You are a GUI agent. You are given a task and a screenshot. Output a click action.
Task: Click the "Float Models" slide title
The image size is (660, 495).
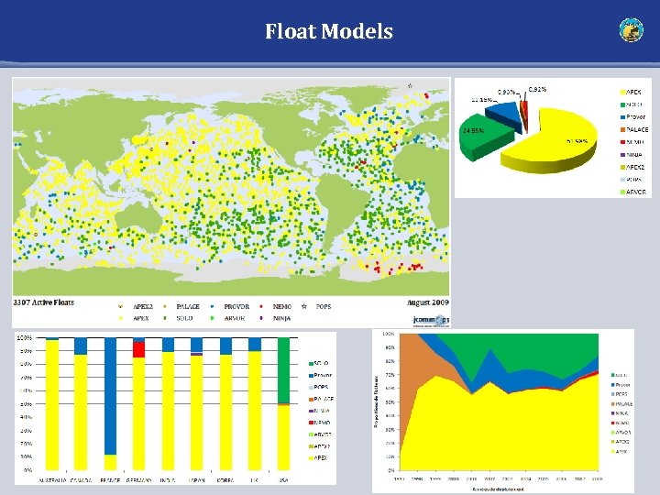pyautogui.click(x=329, y=31)
